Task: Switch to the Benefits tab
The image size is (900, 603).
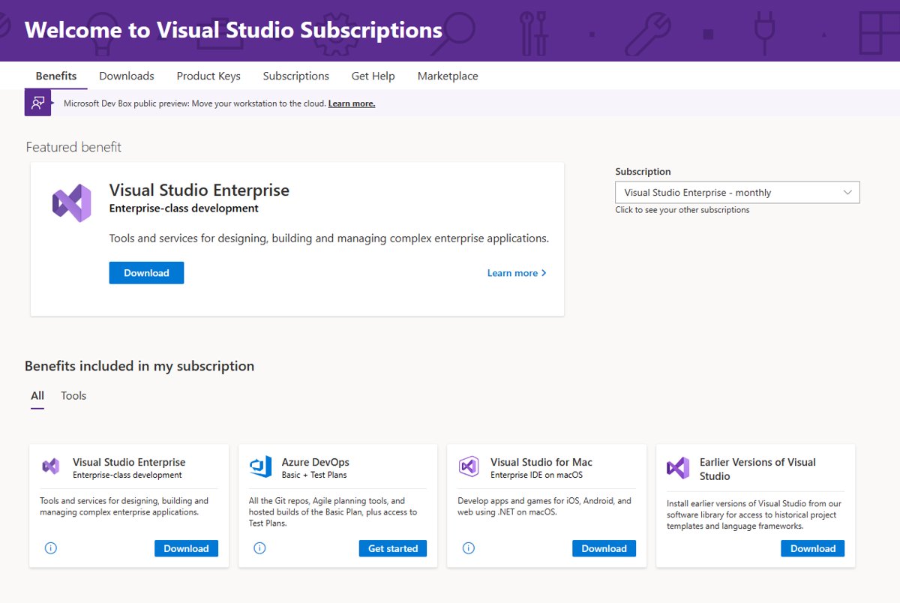Action: (x=56, y=76)
